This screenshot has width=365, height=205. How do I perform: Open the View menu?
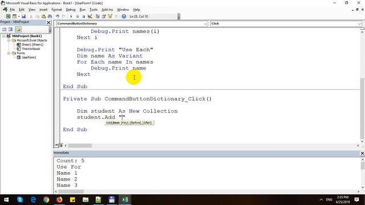pos(32,10)
